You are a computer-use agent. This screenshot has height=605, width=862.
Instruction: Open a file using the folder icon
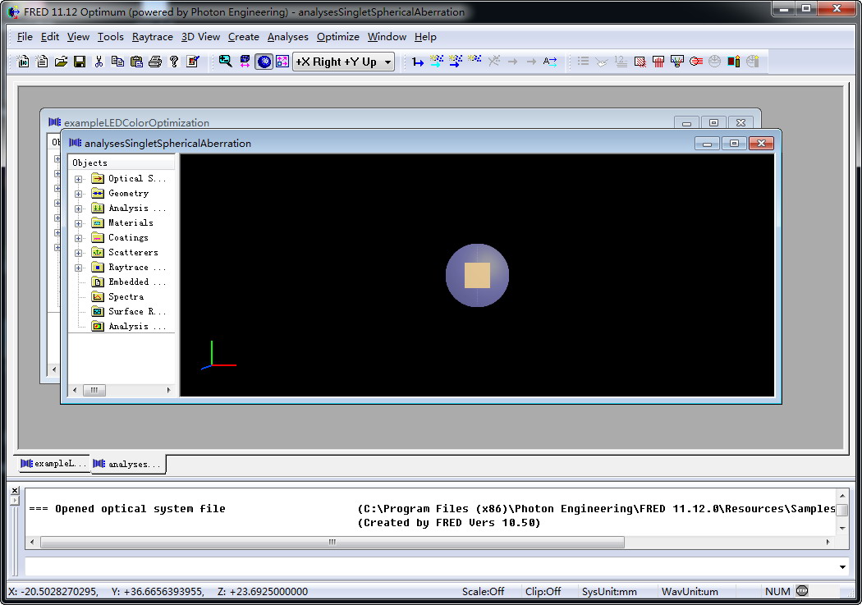[x=61, y=62]
